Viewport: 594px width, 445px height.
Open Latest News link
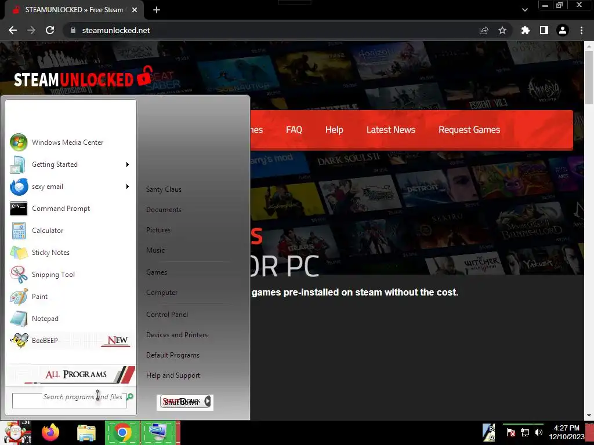391,130
